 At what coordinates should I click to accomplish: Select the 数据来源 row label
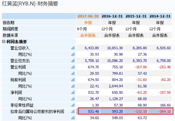tap(10, 35)
